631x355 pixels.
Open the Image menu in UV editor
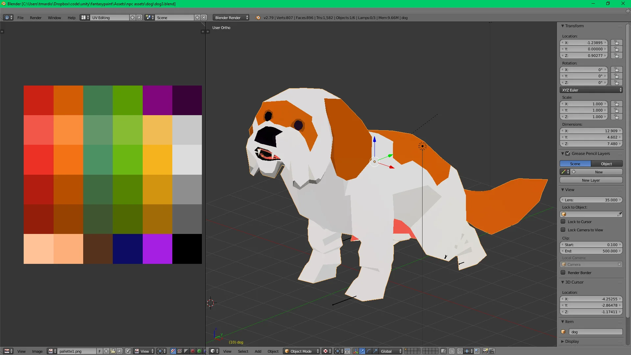[37, 351]
